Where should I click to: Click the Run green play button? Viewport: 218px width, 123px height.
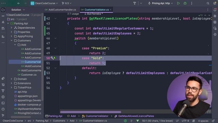click(x=178, y=3)
